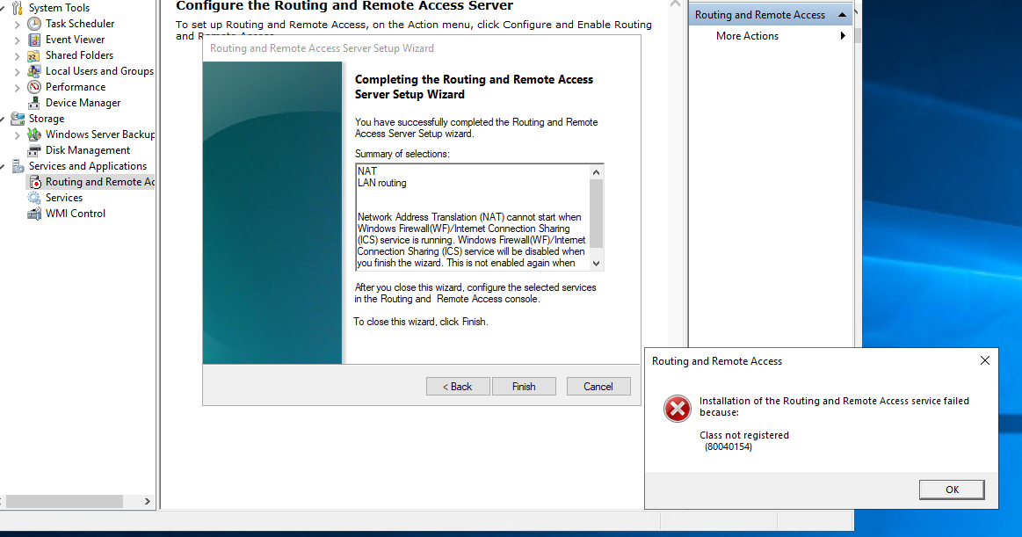Click the Routing and Remote Access tree icon

[x=35, y=183]
